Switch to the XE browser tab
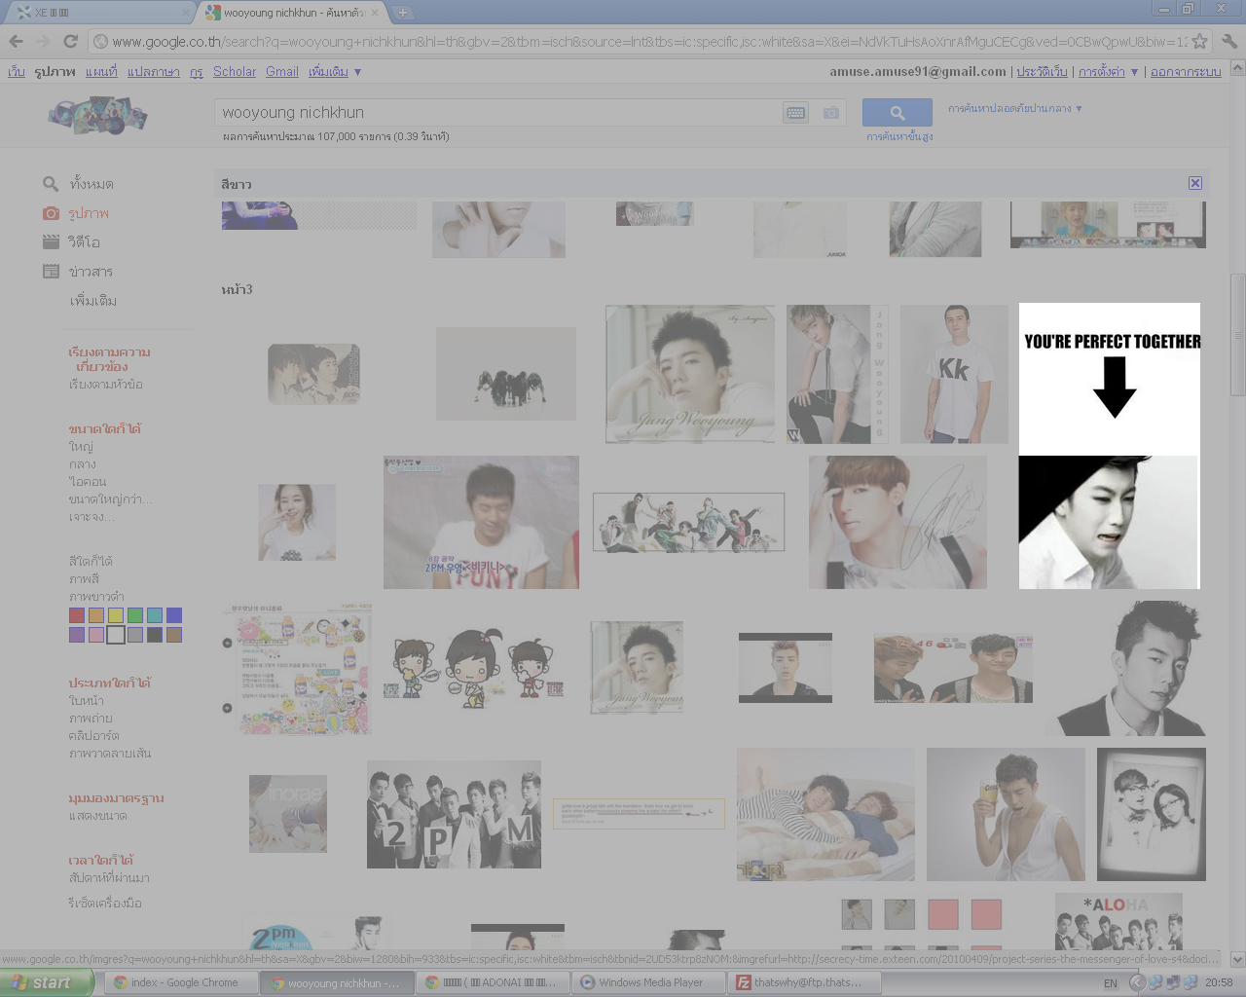The image size is (1246, 997). pyautogui.click(x=97, y=13)
